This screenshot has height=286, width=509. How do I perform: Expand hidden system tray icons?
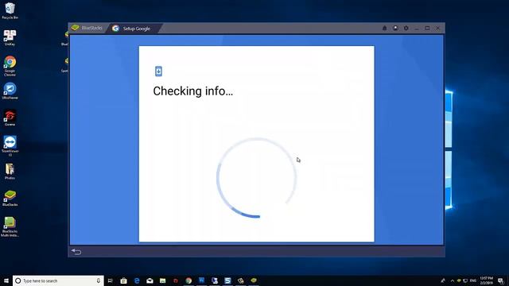pos(453,280)
